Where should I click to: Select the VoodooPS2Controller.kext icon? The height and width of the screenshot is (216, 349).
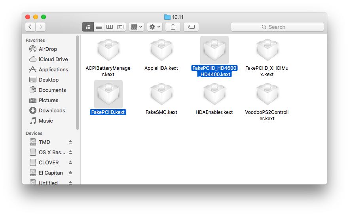(x=267, y=94)
